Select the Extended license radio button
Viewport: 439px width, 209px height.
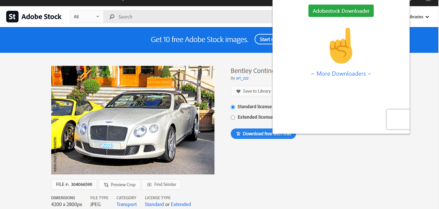233,117
